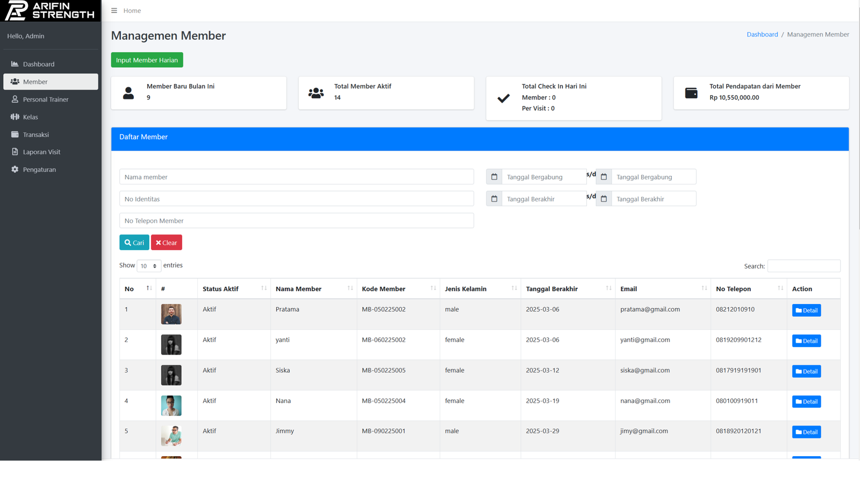Open Detail for member yanti
Image resolution: width=860 pixels, height=482 pixels.
tap(806, 341)
